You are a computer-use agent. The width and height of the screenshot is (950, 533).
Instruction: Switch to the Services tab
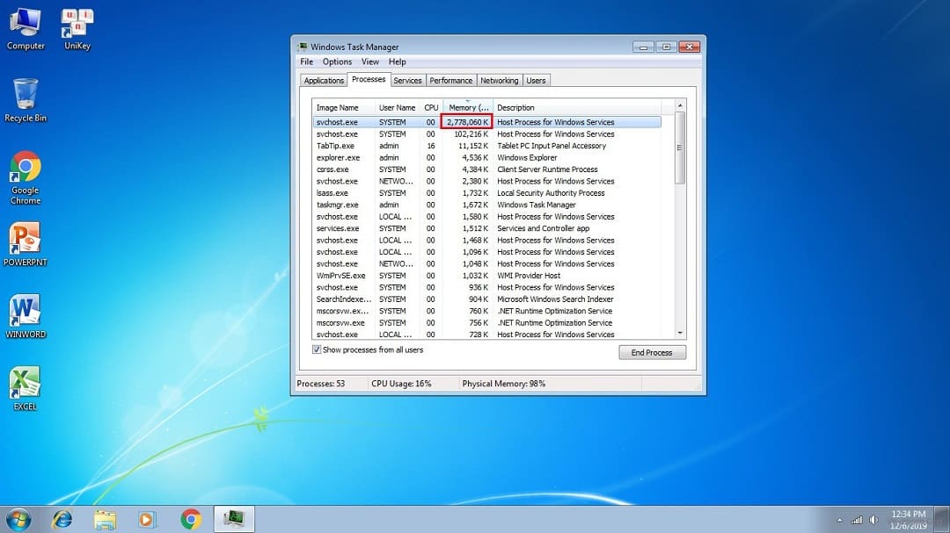click(407, 81)
